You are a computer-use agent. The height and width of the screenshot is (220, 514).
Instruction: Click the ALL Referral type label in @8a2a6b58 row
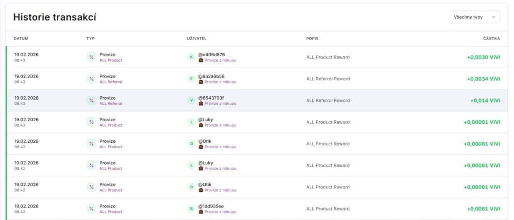(111, 82)
